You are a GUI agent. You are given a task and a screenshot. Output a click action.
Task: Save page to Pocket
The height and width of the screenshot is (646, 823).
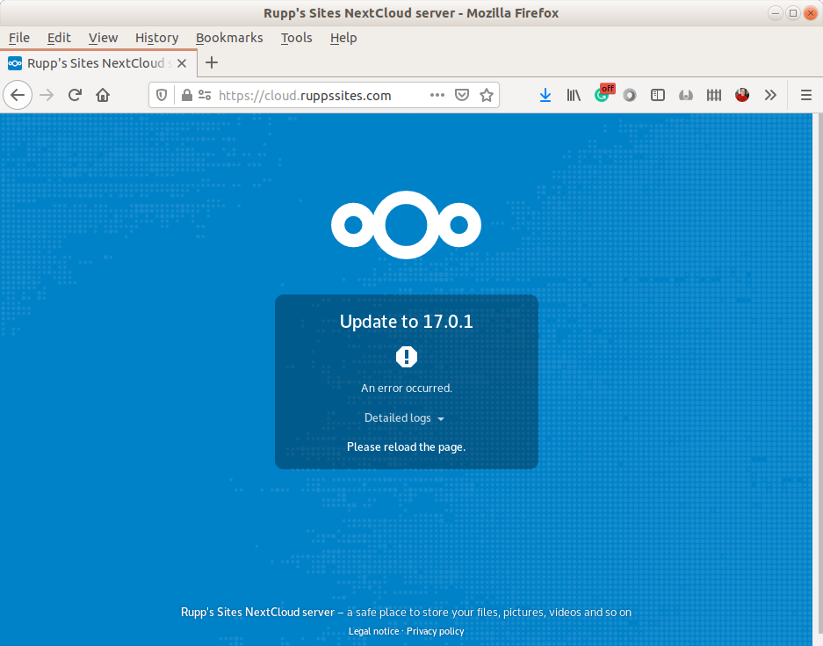click(462, 95)
